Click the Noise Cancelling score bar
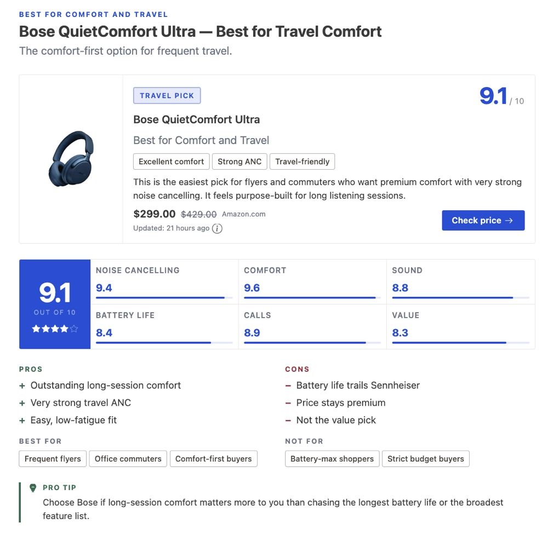This screenshot has width=548, height=535. (x=164, y=297)
